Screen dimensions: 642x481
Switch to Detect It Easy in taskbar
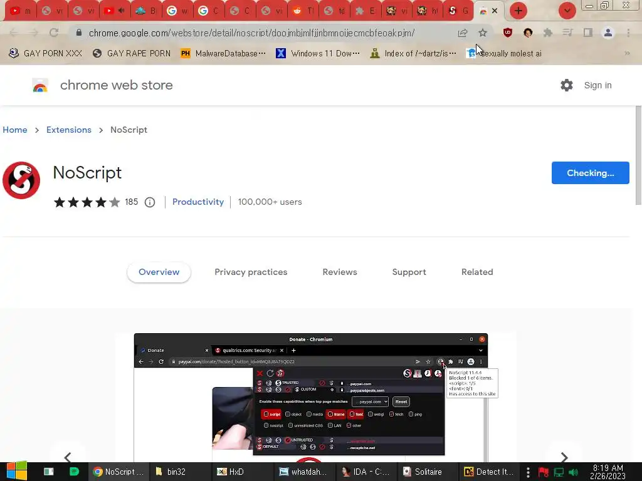click(488, 472)
